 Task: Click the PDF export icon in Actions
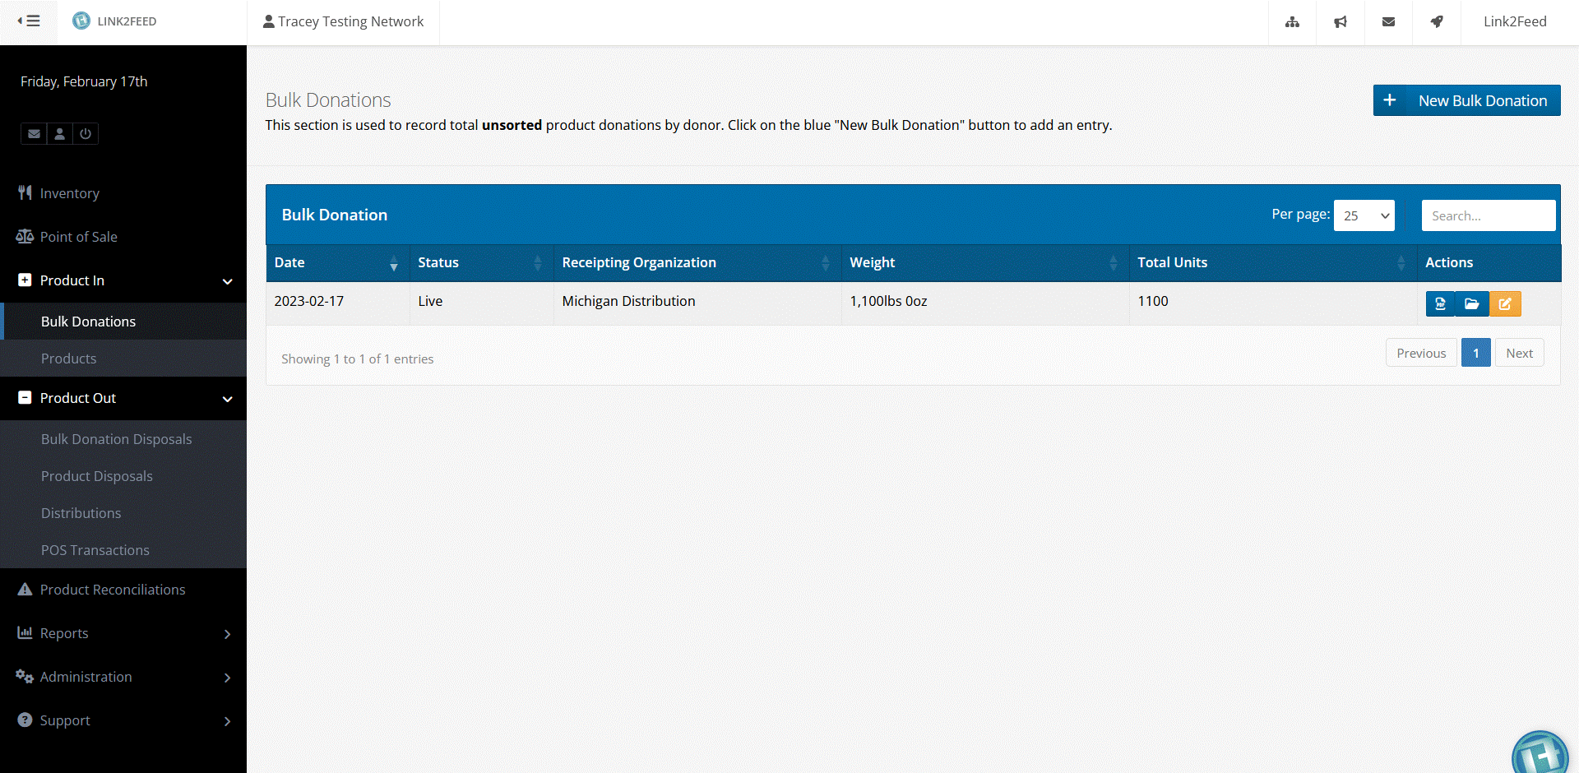click(x=1440, y=303)
